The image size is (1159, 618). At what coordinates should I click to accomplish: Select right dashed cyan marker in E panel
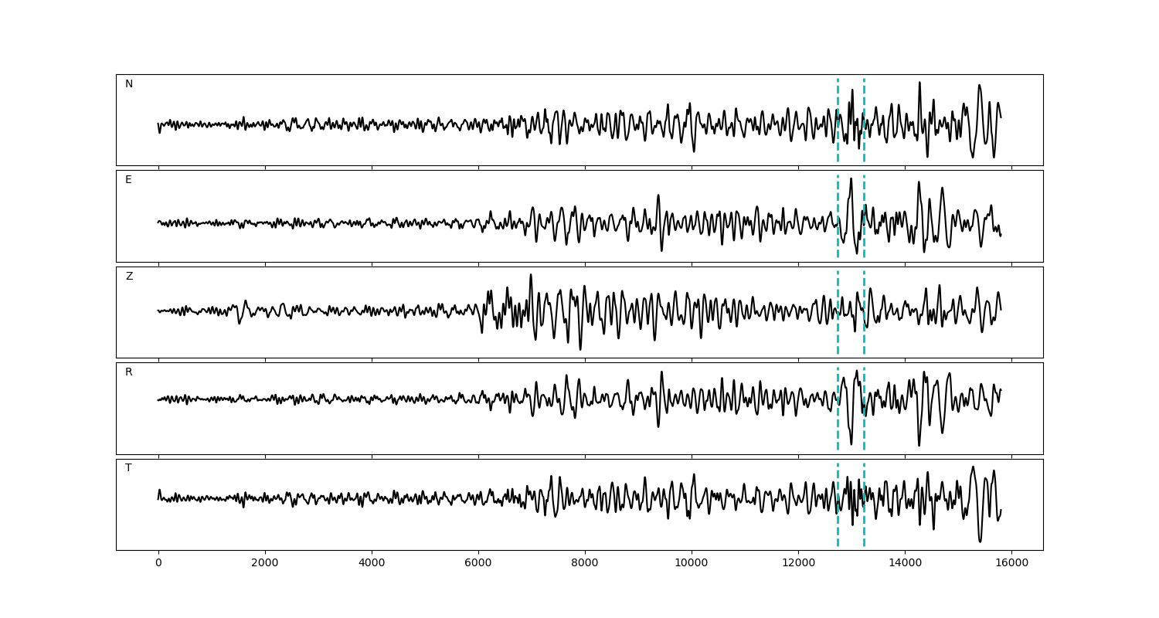pyautogui.click(x=864, y=193)
